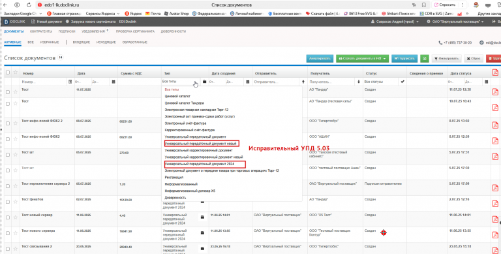This screenshot has height=254, width=501.
Task: Star the Тест ЦенаТов row
Action: pos(15,202)
